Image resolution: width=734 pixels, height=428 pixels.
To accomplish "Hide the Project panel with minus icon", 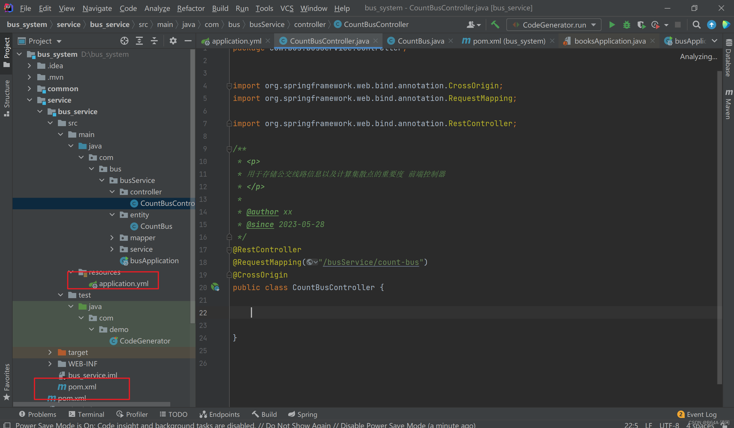I will pos(188,41).
